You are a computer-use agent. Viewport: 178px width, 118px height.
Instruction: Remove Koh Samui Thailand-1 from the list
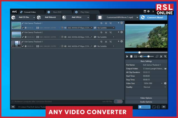click(122, 23)
